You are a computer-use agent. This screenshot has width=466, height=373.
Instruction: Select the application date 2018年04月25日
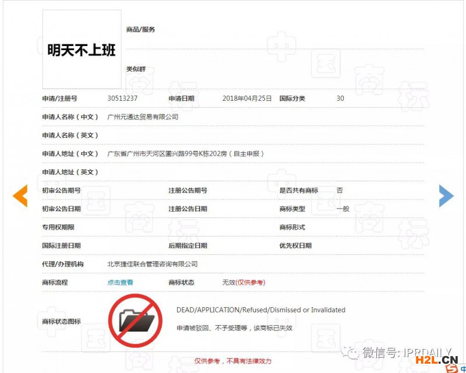coord(247,98)
